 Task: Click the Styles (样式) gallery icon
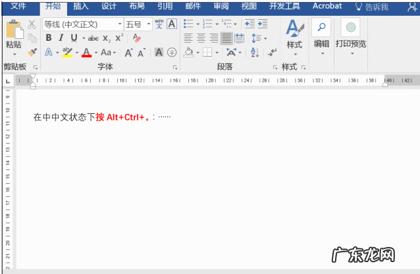[295, 28]
